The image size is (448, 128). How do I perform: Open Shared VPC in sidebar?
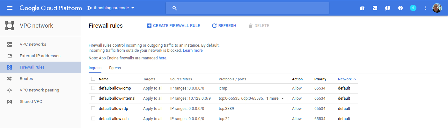point(31,102)
